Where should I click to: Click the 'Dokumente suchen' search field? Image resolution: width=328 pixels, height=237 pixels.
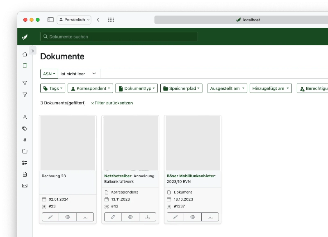[x=119, y=37]
